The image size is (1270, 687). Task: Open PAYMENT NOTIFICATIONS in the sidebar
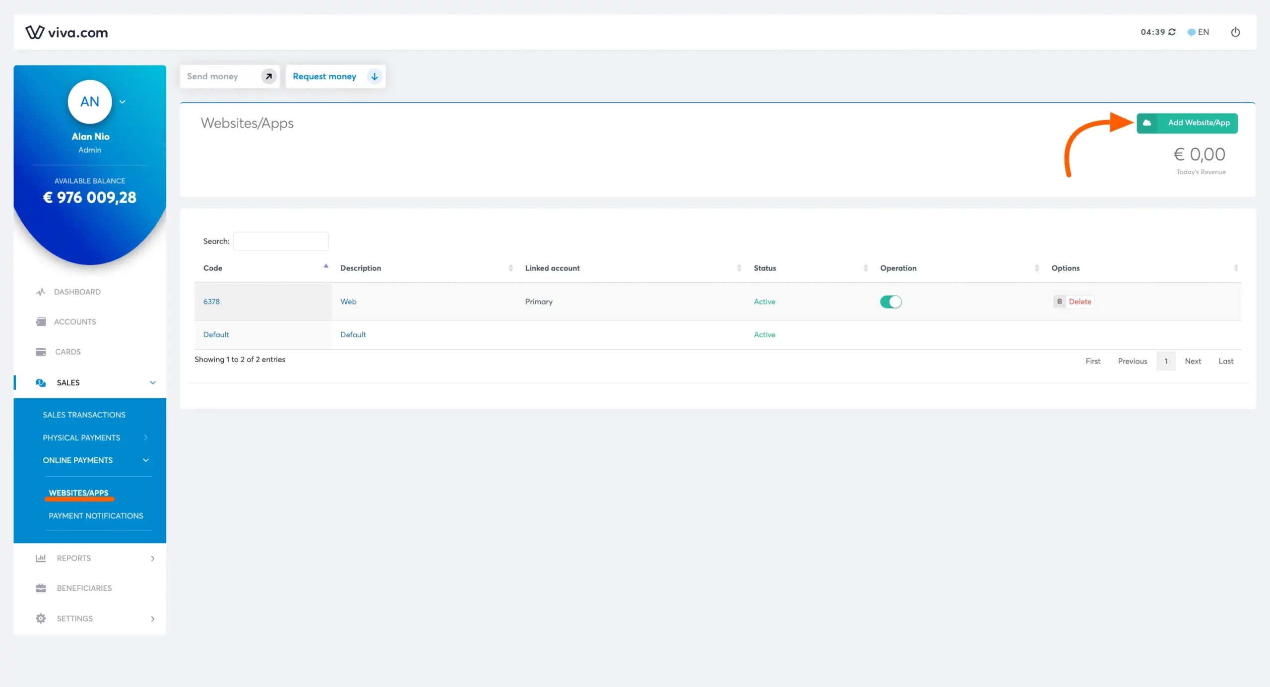(x=96, y=516)
